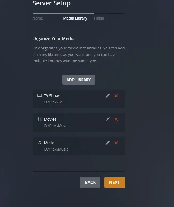Edit the TV Shows library with pencil icon
The image size is (174, 207).
107,96
